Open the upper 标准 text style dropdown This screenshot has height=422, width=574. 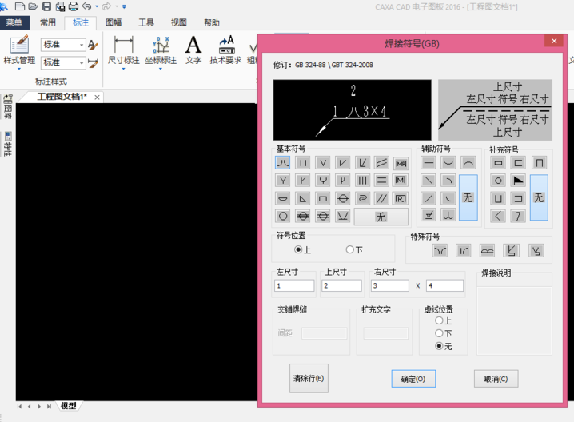coord(82,45)
